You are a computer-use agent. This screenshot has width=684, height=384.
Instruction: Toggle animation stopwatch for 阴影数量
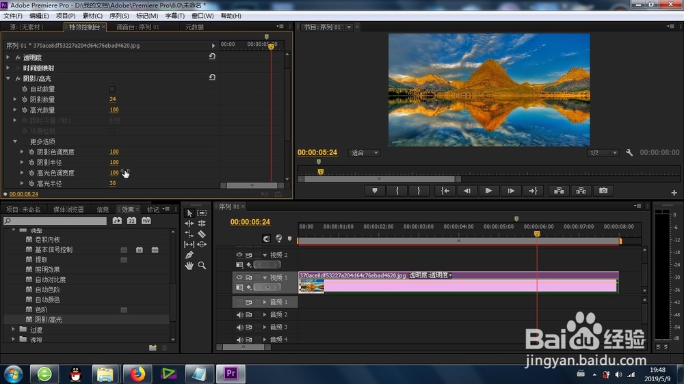25,99
